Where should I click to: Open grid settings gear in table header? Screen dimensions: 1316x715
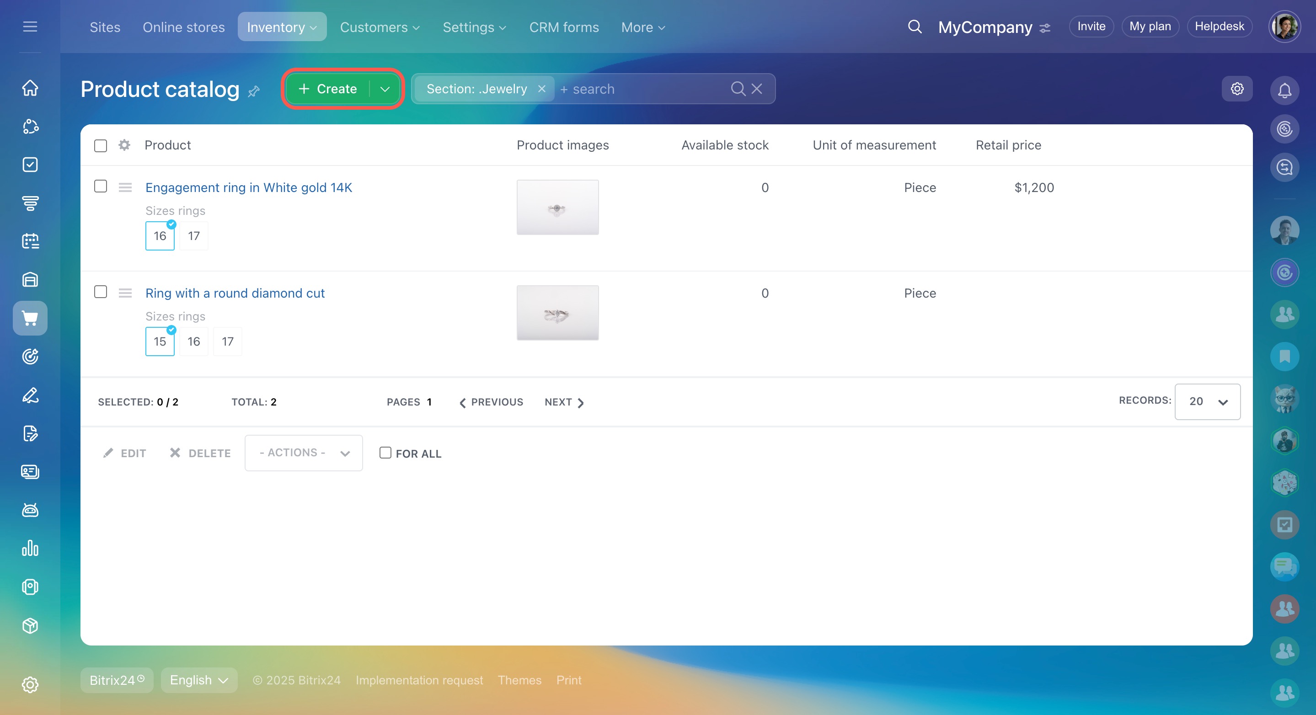pyautogui.click(x=124, y=145)
